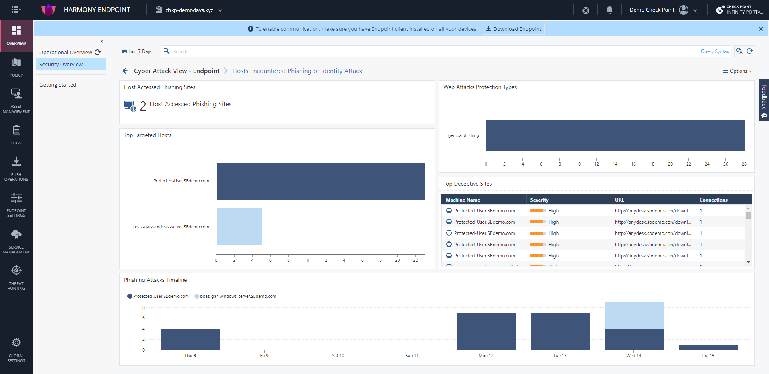Screen dimensions: 769x374
Task: Click the Tue 13 timeline bar
Action: [560, 331]
